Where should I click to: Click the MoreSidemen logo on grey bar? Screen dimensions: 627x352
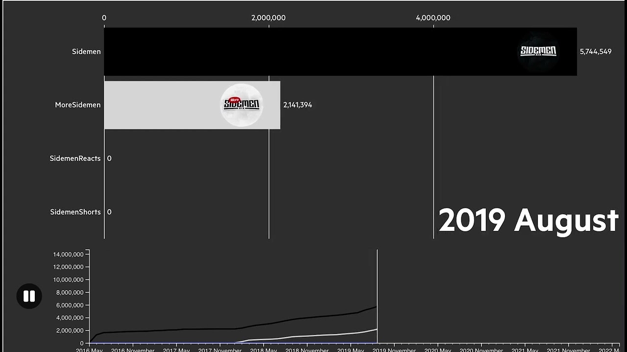[x=241, y=105]
